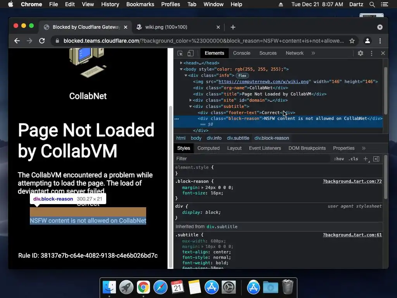Reload the blocked page
The width and height of the screenshot is (397, 298).
pyautogui.click(x=42, y=41)
